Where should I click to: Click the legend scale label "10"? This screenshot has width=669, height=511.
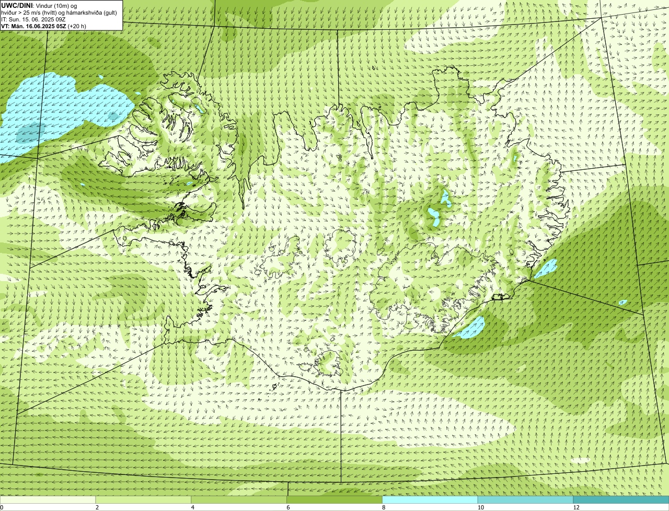(480, 507)
